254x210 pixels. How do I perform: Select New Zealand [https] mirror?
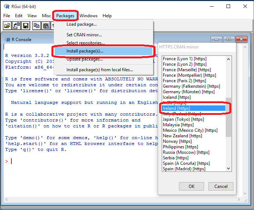tap(194, 136)
